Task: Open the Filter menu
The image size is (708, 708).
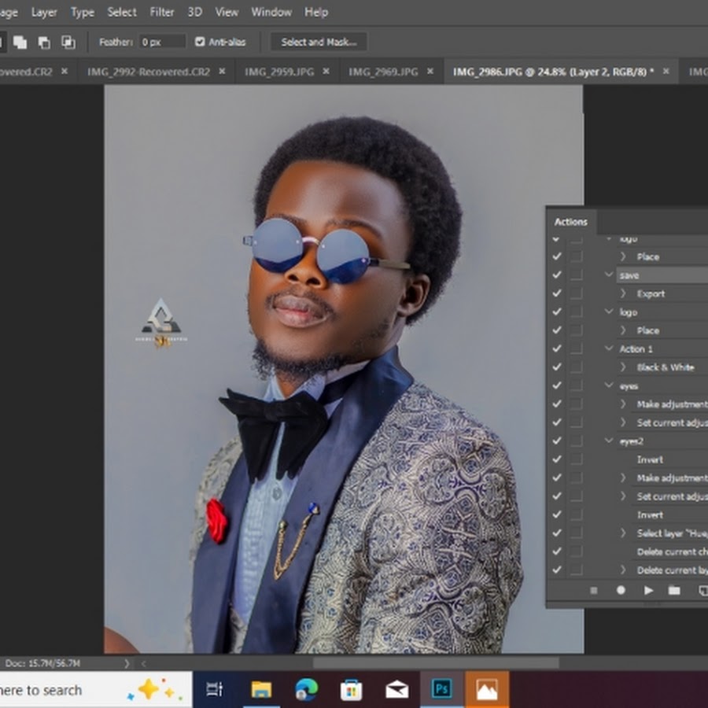Action: pos(162,12)
